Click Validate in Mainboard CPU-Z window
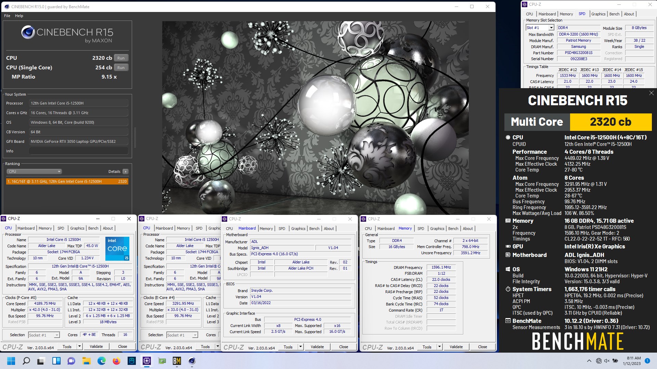657x369 pixels. (317, 347)
